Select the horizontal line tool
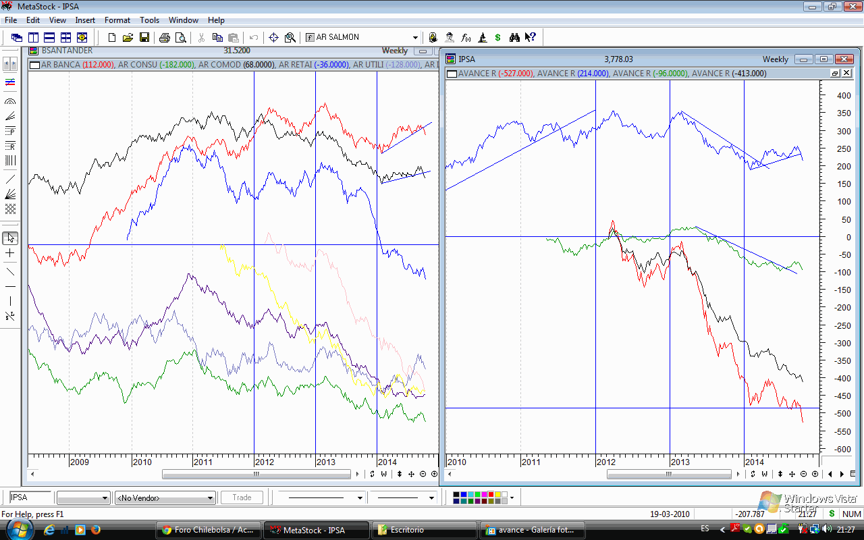 [10, 286]
